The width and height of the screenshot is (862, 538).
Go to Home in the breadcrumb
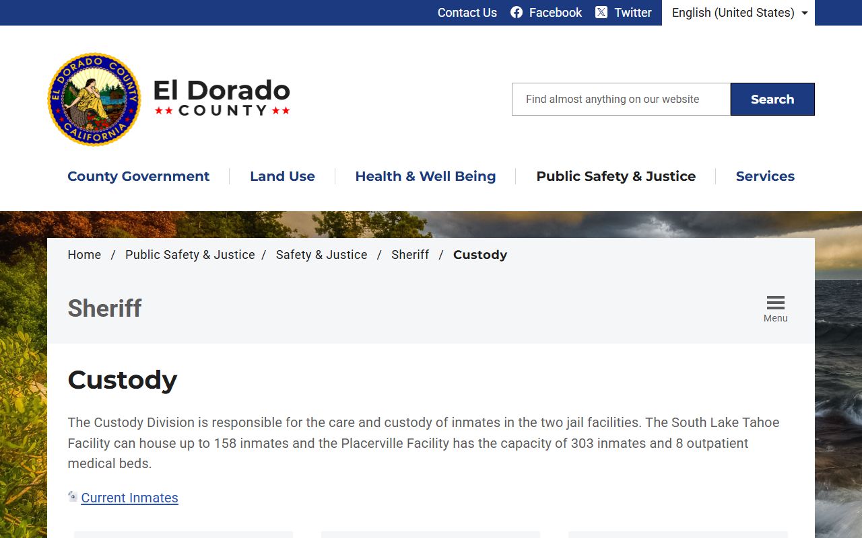pos(84,255)
